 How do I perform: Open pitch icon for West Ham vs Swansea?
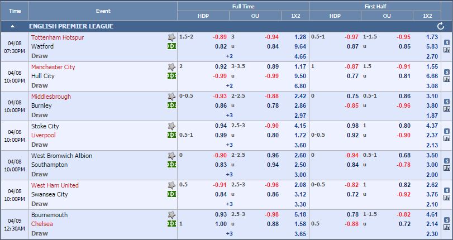(x=171, y=194)
